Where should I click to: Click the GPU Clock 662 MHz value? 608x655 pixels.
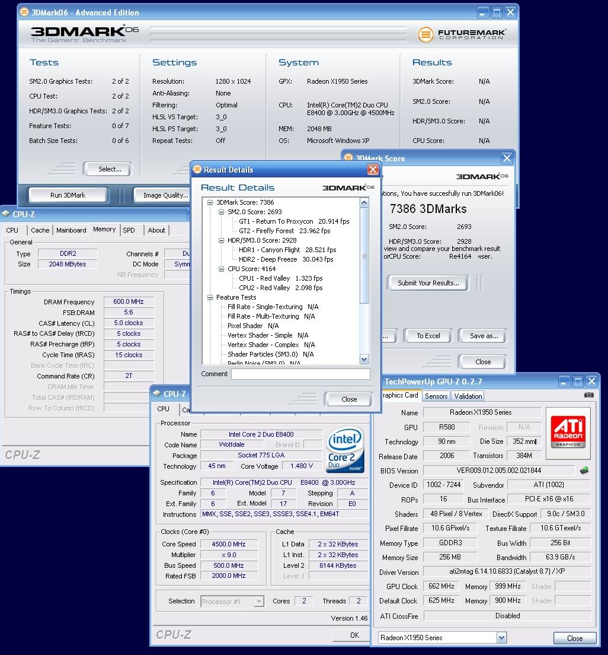tap(441, 587)
